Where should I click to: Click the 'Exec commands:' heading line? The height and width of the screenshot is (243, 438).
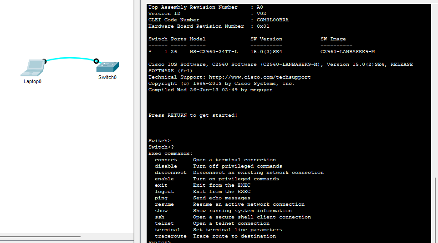[x=171, y=154]
